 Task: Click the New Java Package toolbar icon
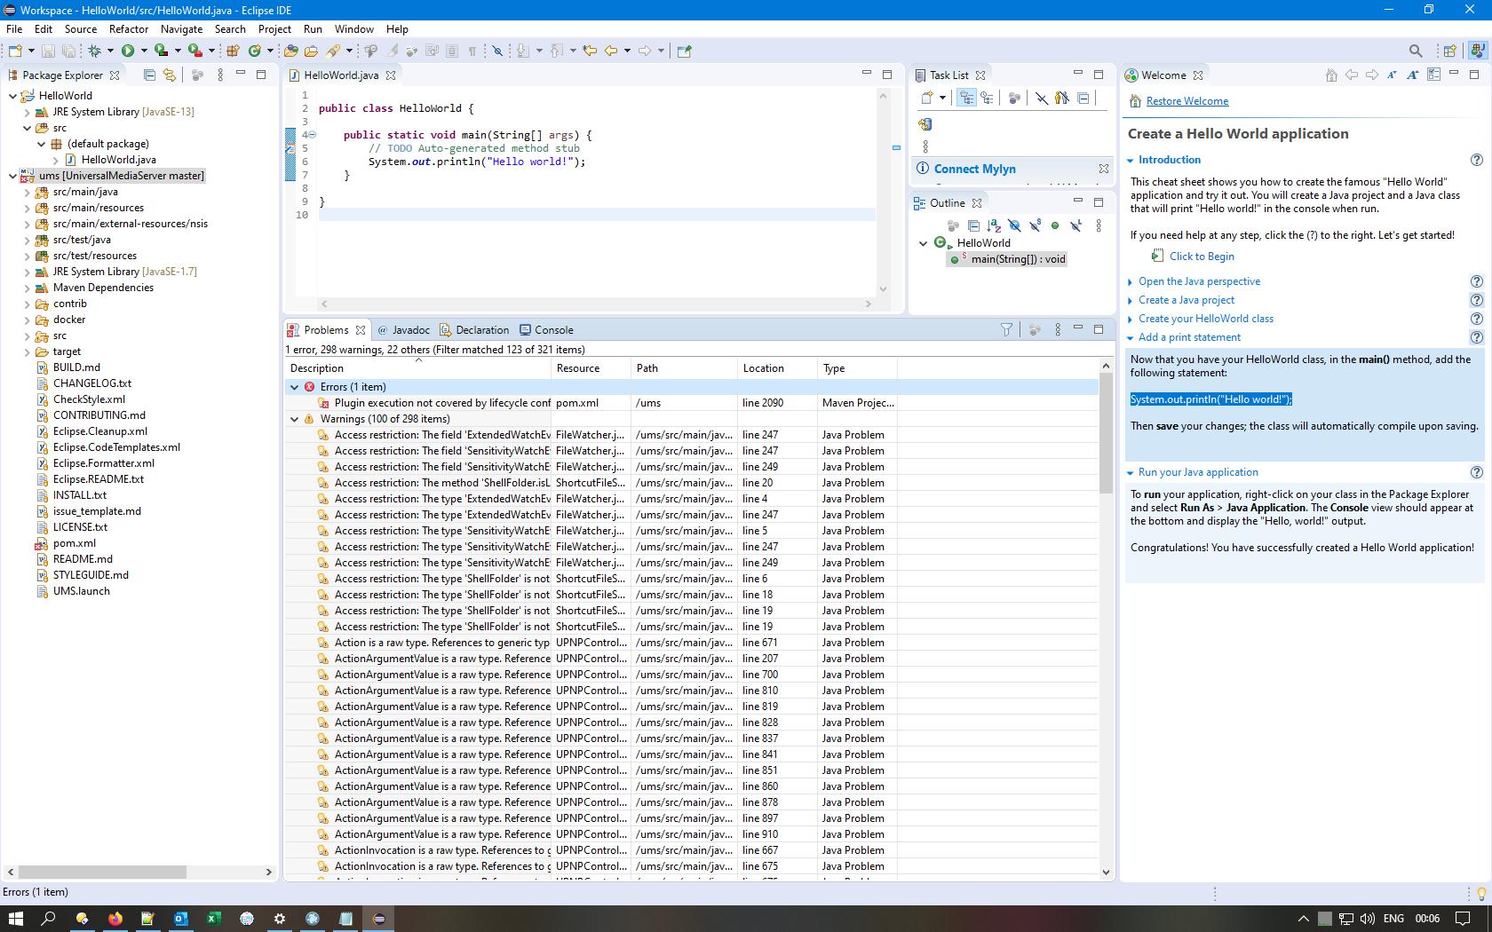tap(233, 51)
